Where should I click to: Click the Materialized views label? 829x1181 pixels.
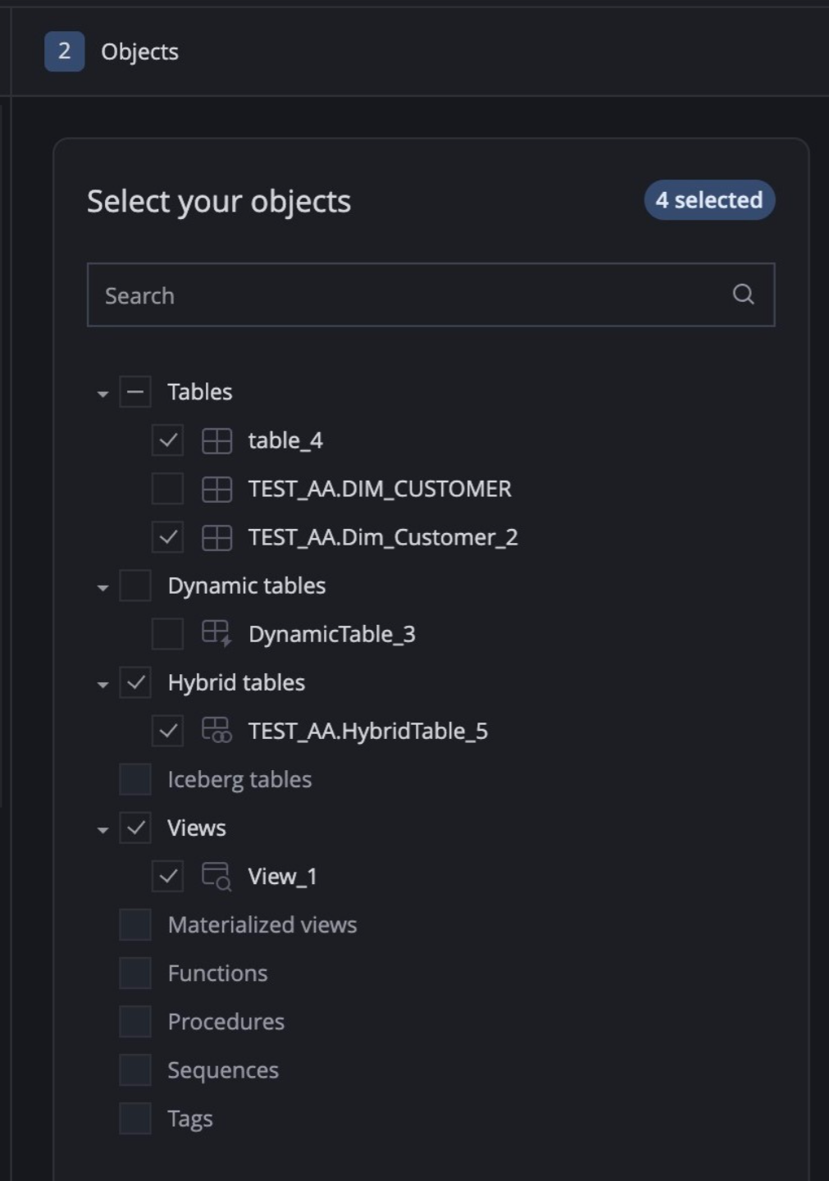pyautogui.click(x=262, y=924)
